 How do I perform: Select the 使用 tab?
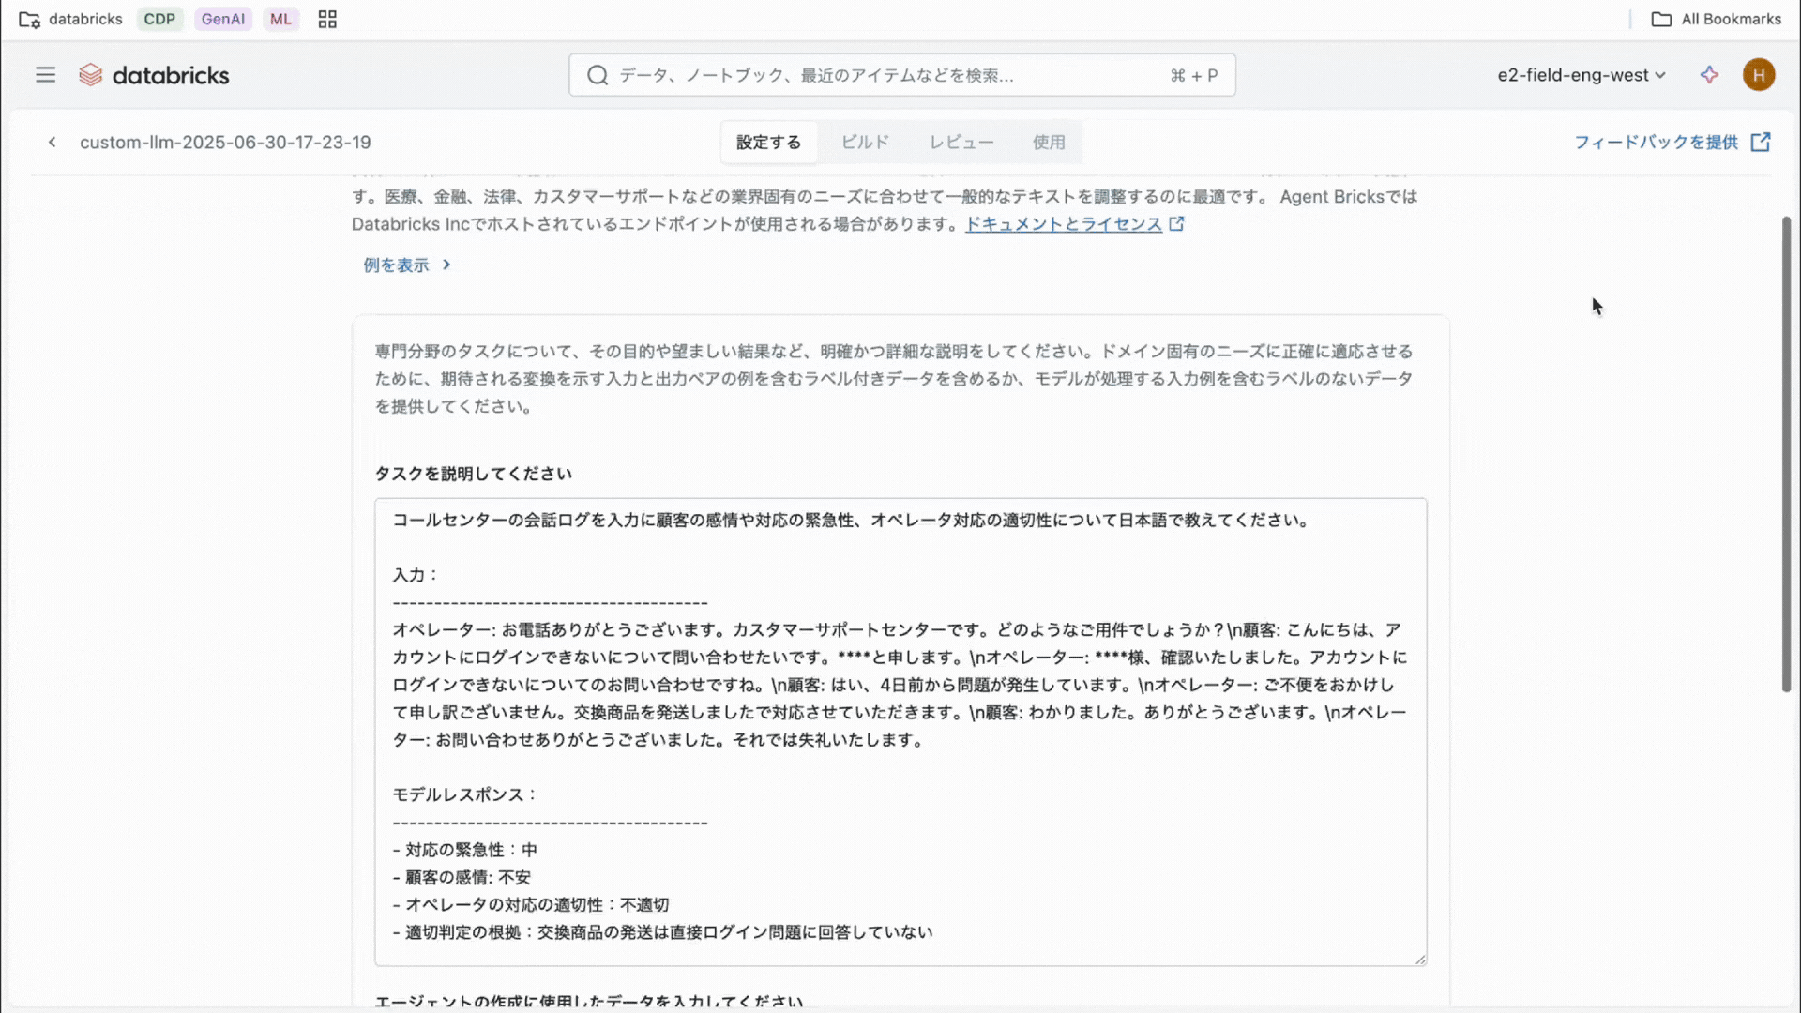point(1049,143)
